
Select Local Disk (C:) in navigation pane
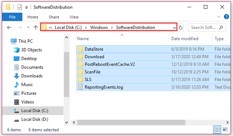33,111
